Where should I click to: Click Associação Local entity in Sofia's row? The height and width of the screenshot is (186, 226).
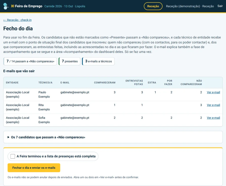pos(18,120)
